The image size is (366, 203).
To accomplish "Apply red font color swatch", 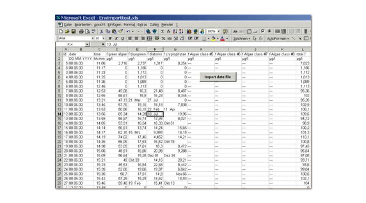I will [222, 39].
